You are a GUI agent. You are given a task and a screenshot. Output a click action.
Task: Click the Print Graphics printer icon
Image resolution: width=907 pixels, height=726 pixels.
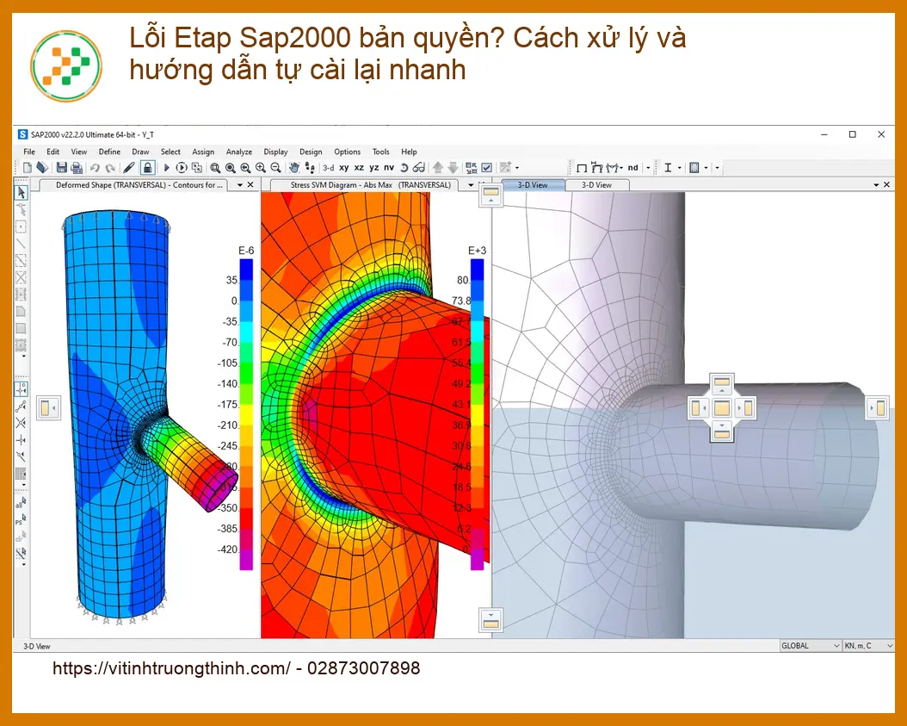(77, 168)
